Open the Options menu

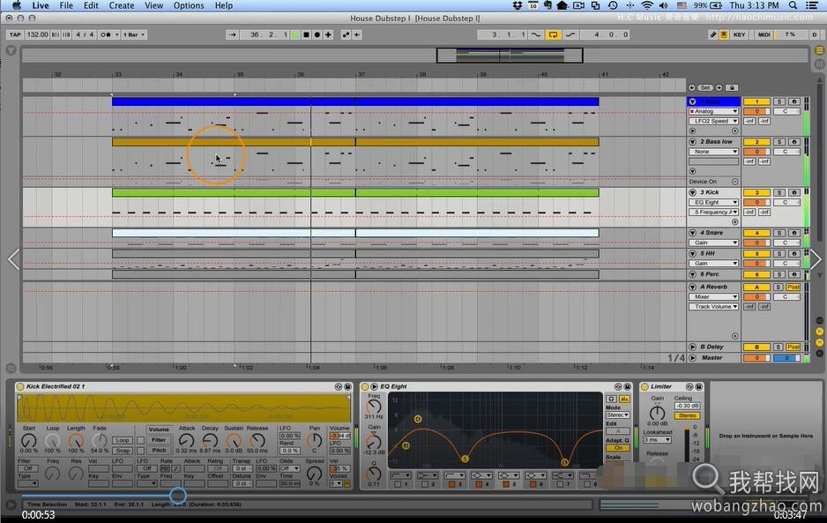click(x=189, y=5)
